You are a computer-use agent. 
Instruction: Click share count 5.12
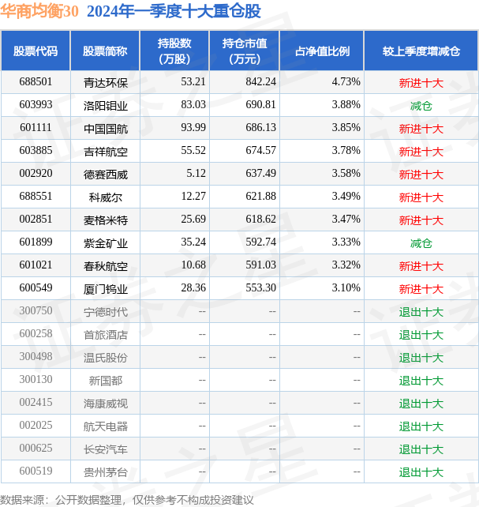click(x=196, y=174)
